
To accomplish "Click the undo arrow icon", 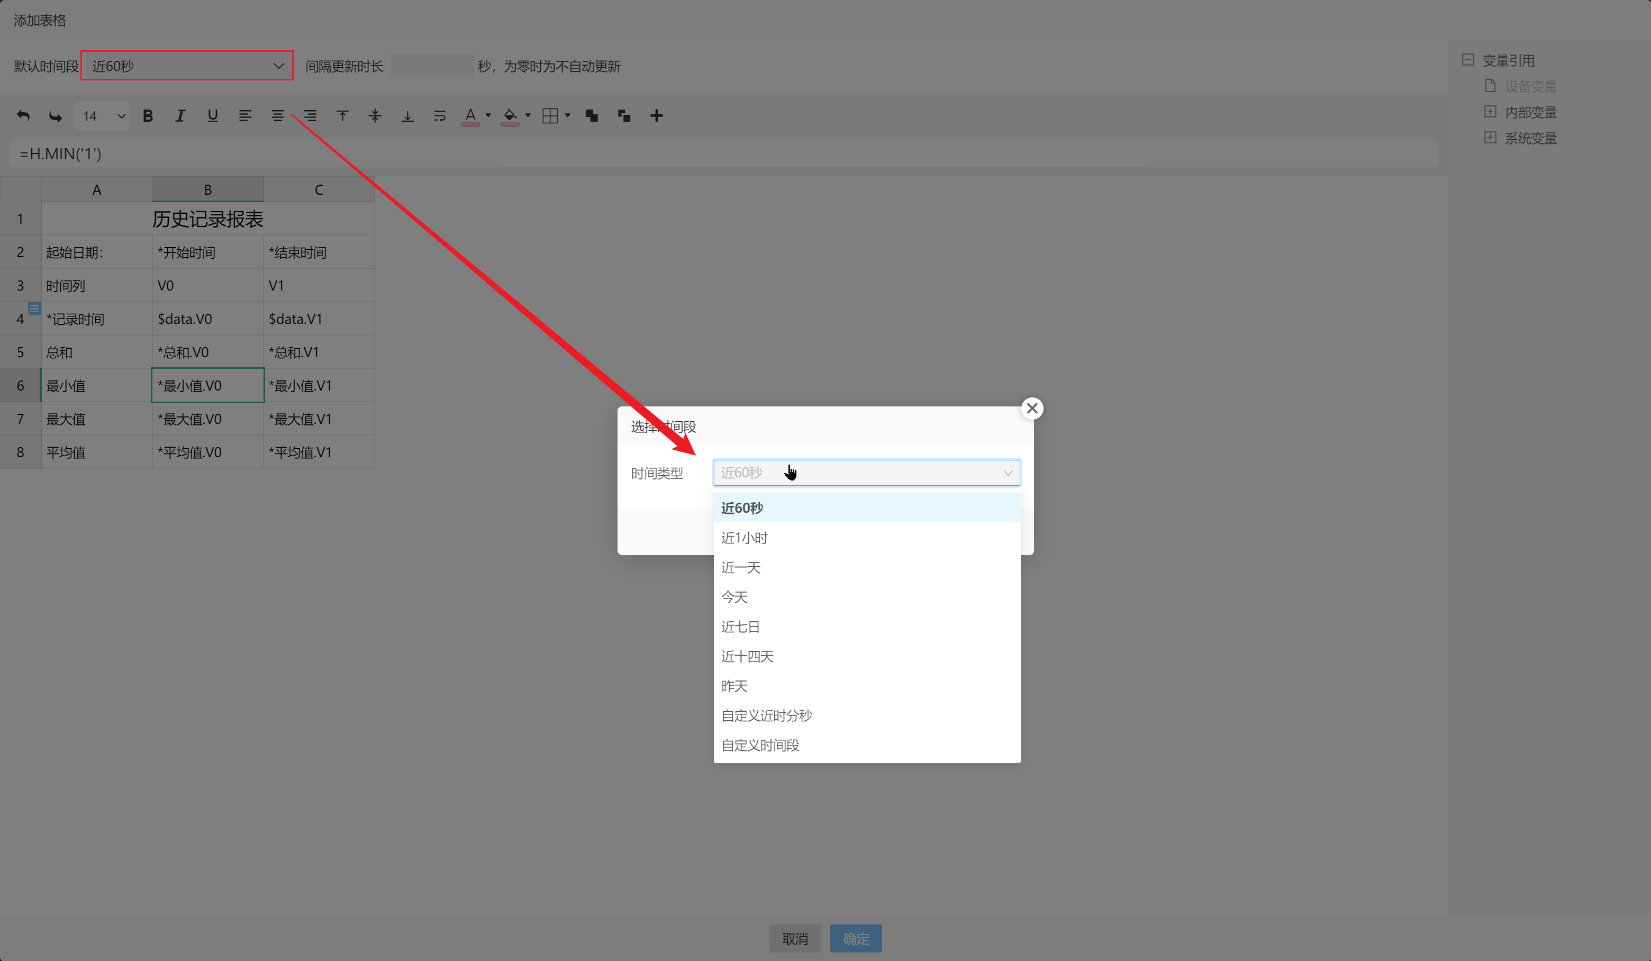I will [23, 116].
